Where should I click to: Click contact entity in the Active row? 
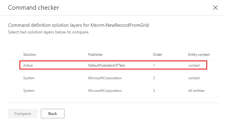point(194,65)
